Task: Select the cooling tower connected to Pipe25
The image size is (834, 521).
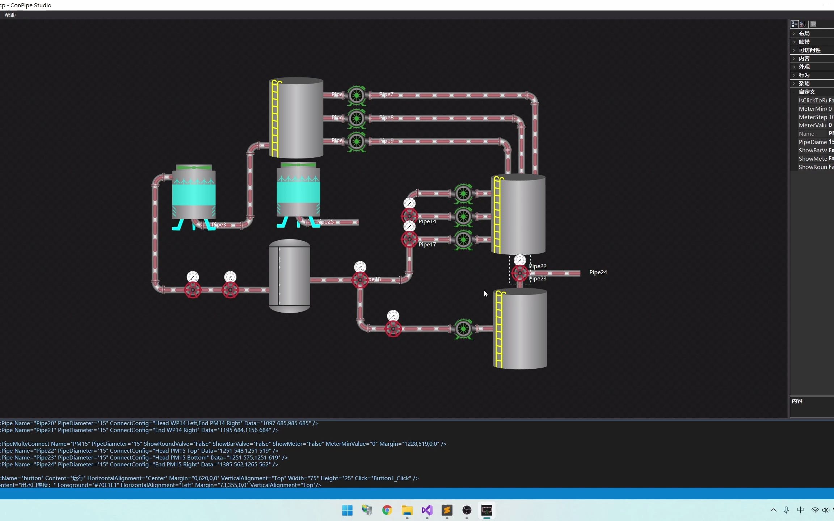Action: click(298, 195)
